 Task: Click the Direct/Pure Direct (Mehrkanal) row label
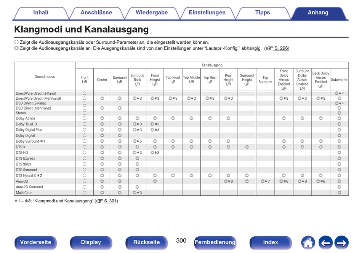pyautogui.click(x=38, y=99)
